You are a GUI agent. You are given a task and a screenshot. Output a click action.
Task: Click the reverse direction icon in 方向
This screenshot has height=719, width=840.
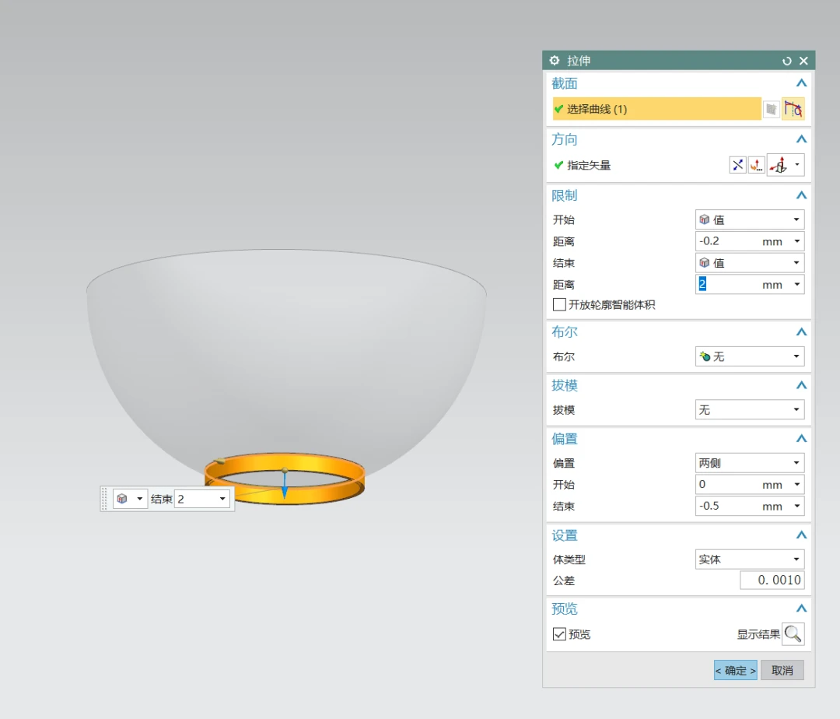click(737, 165)
